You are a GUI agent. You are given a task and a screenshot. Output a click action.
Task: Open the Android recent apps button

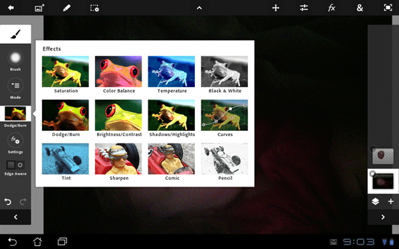pyautogui.click(x=63, y=242)
